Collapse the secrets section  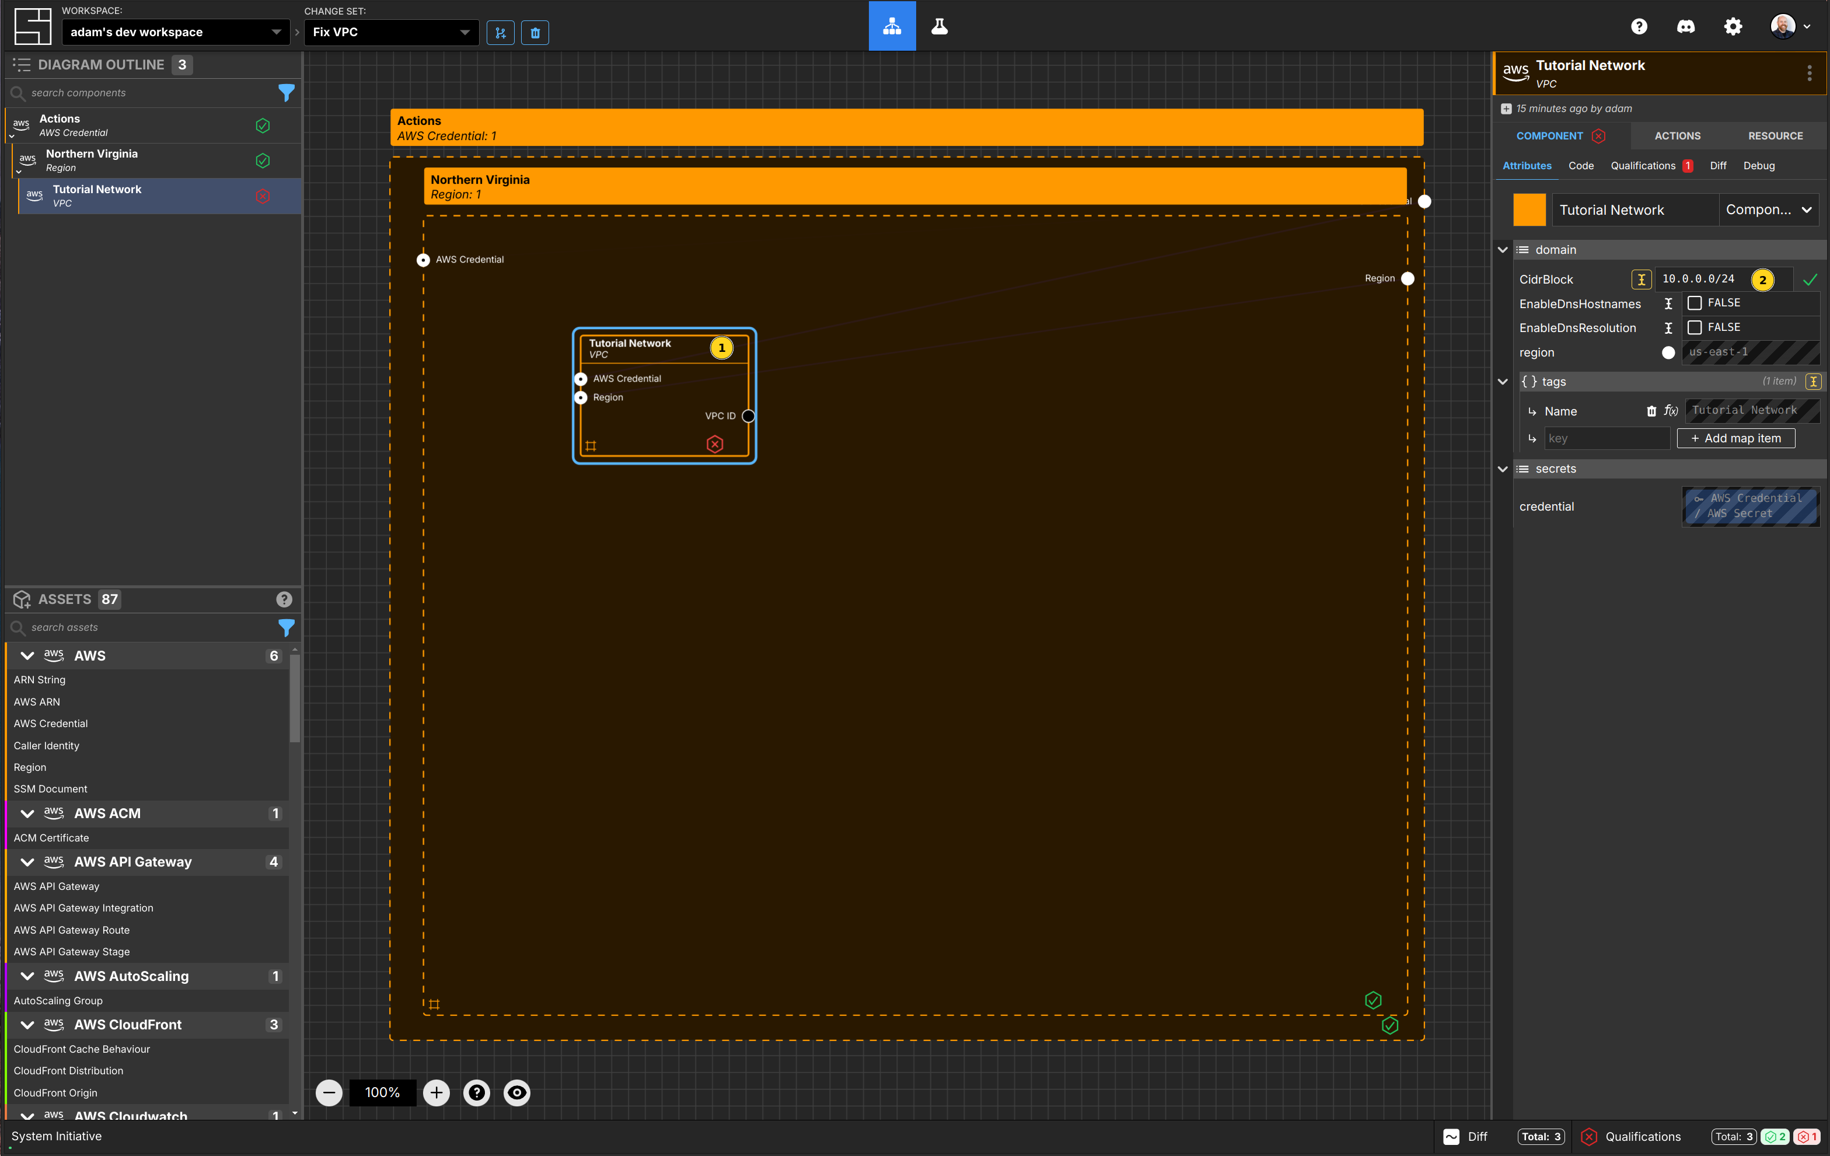pos(1503,469)
